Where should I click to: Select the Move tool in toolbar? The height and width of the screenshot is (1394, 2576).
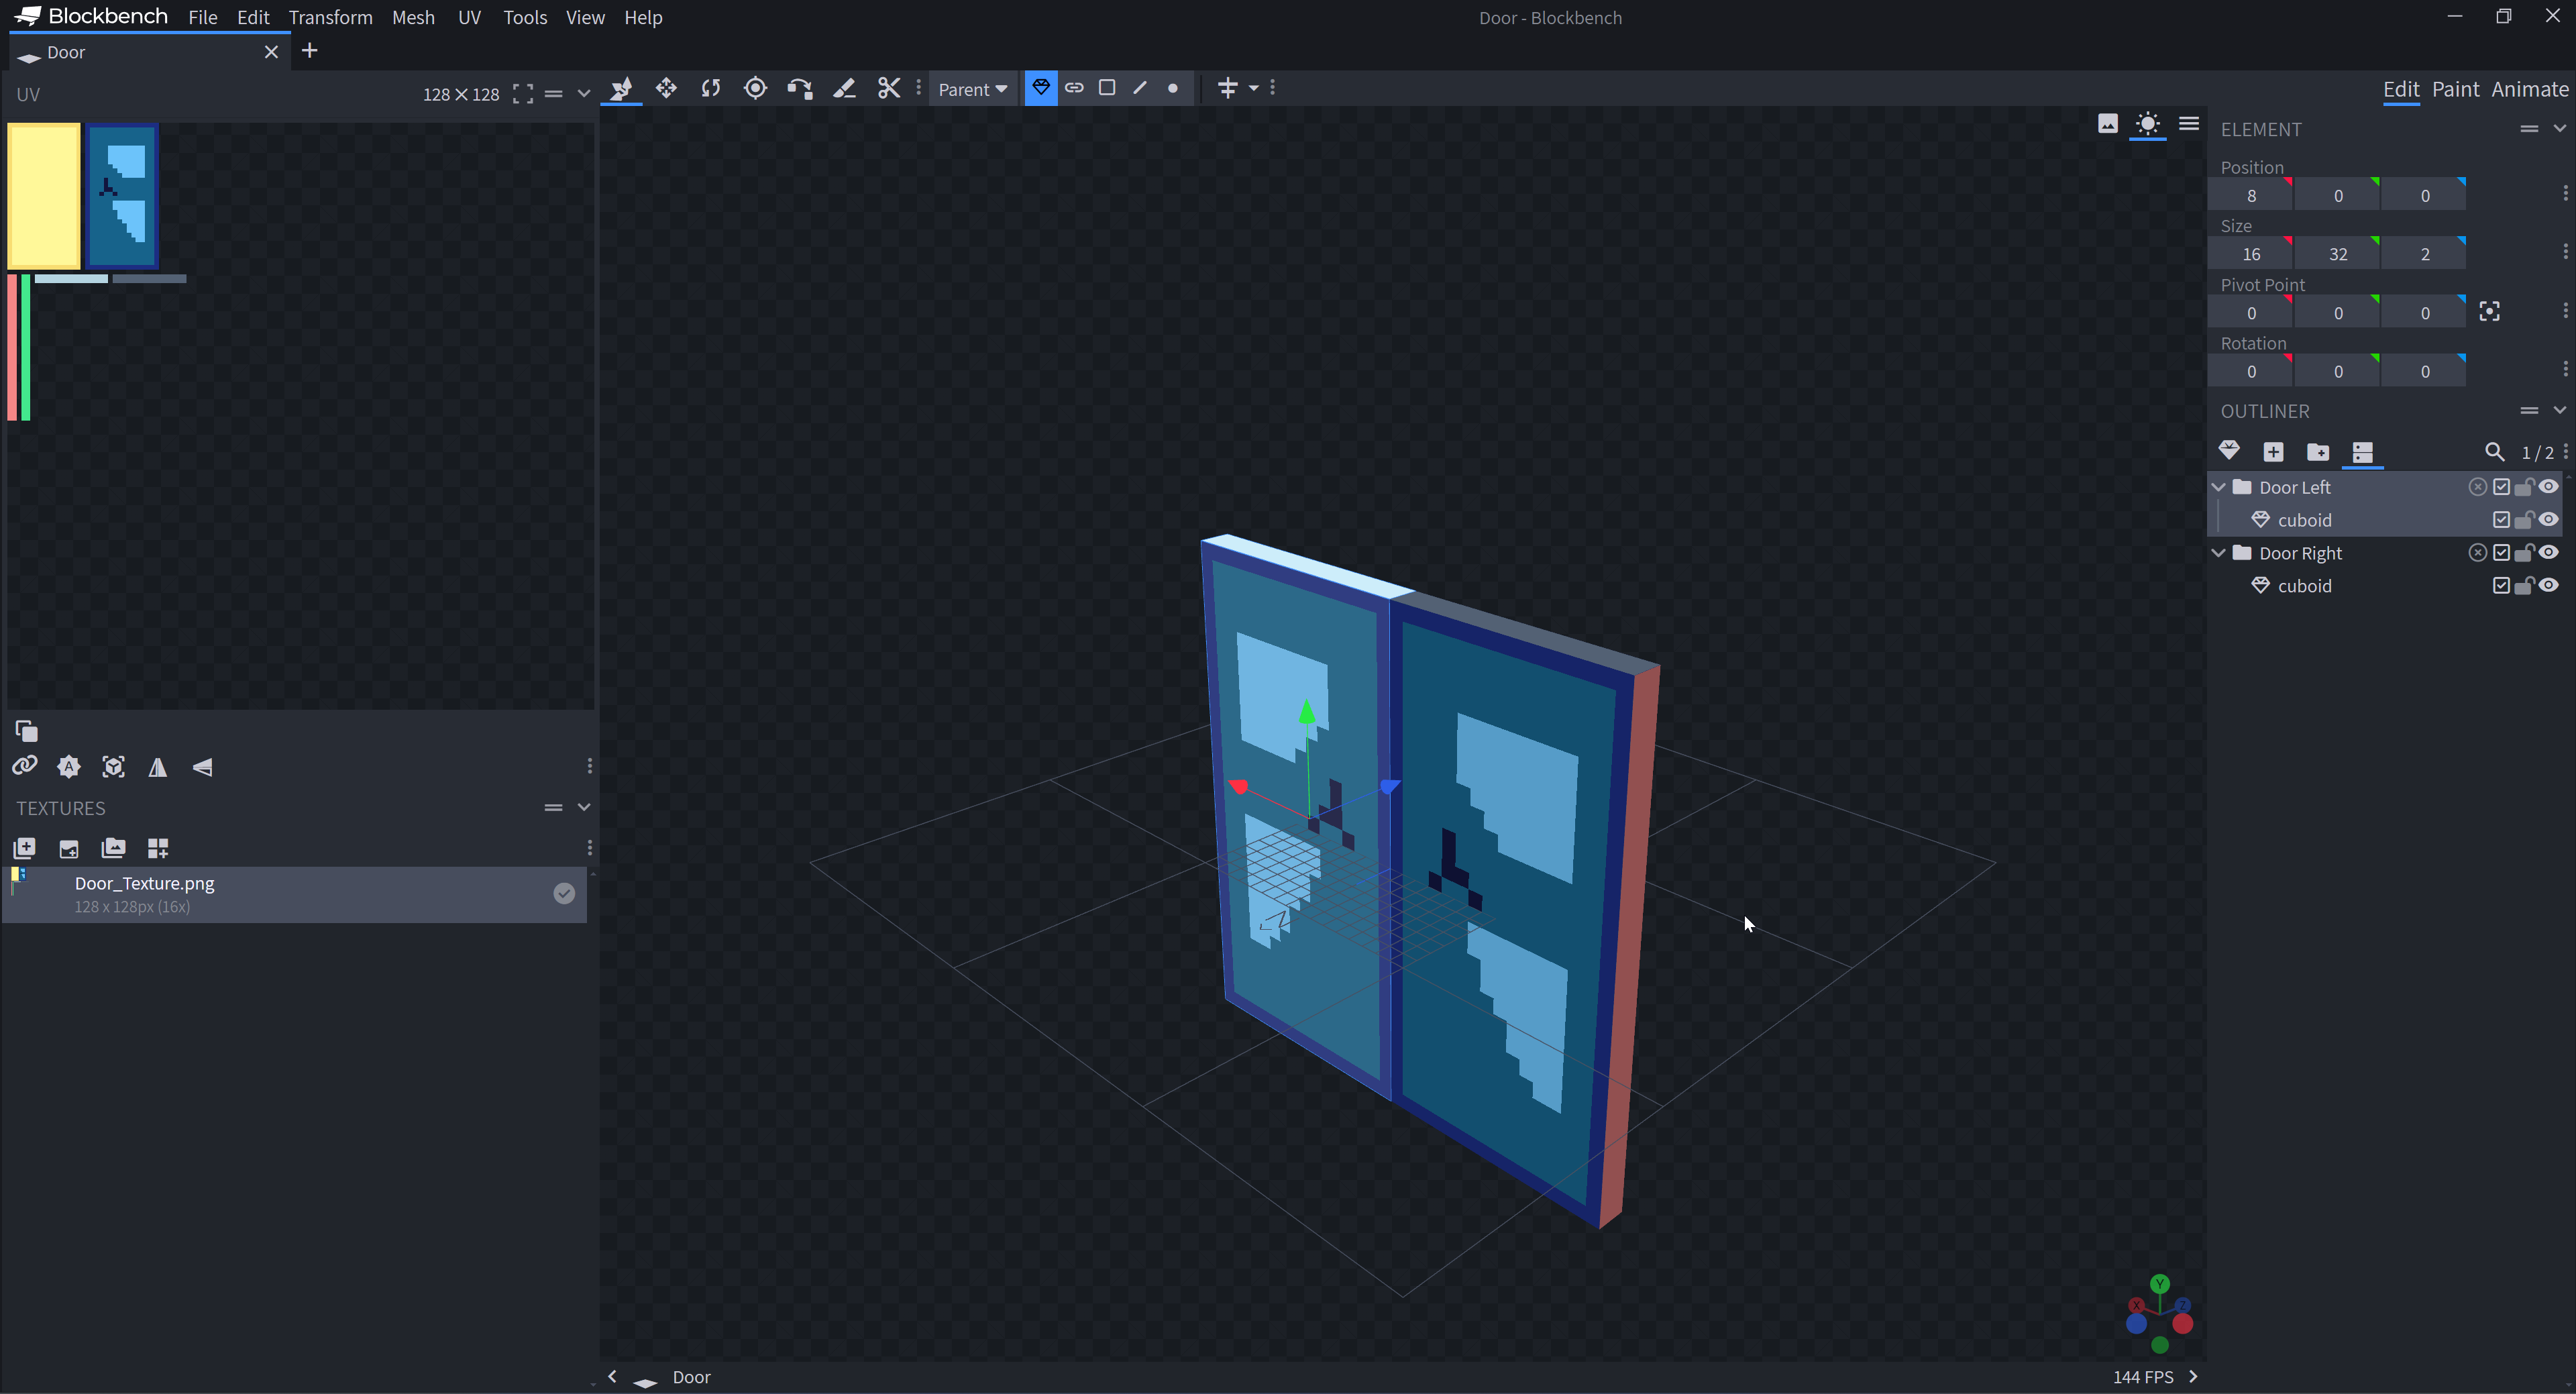click(x=621, y=89)
